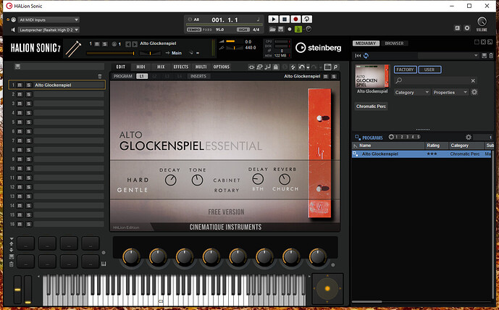
Task: Switch to the MIX page
Action: 161,67
